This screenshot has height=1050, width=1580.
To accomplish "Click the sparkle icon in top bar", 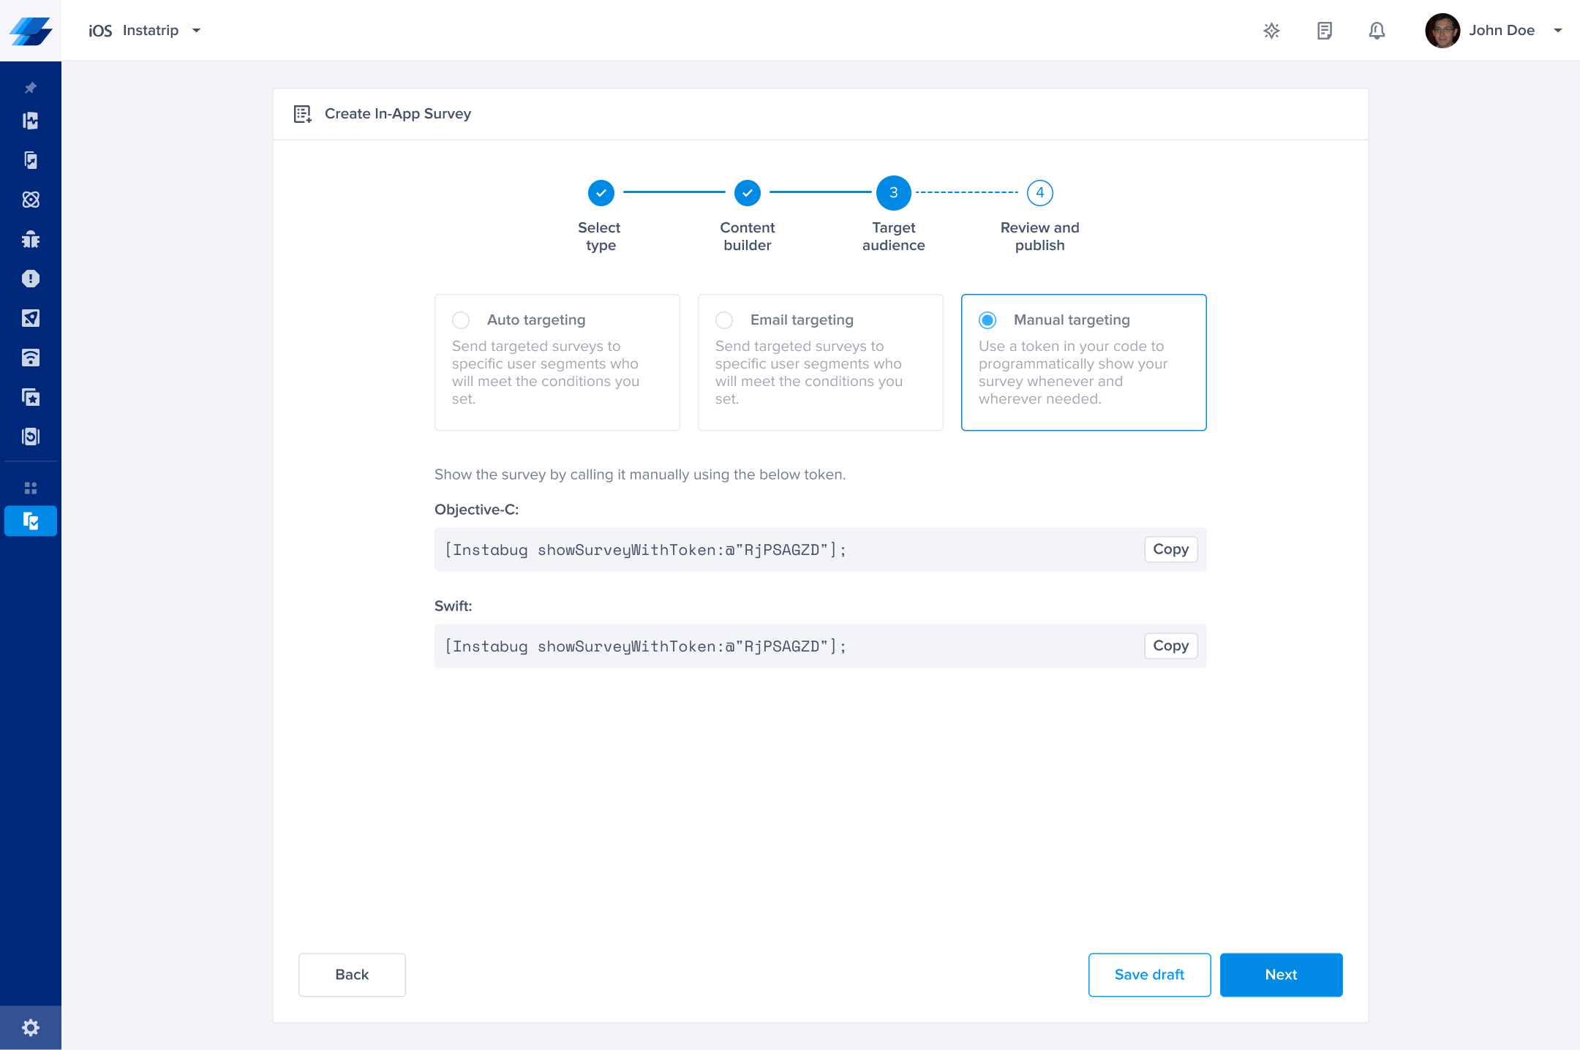I will pyautogui.click(x=1271, y=30).
